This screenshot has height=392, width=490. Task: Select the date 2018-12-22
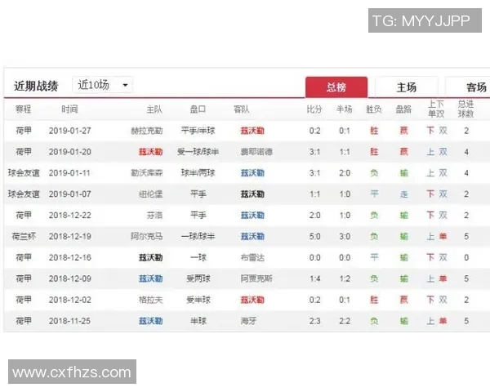pos(70,215)
